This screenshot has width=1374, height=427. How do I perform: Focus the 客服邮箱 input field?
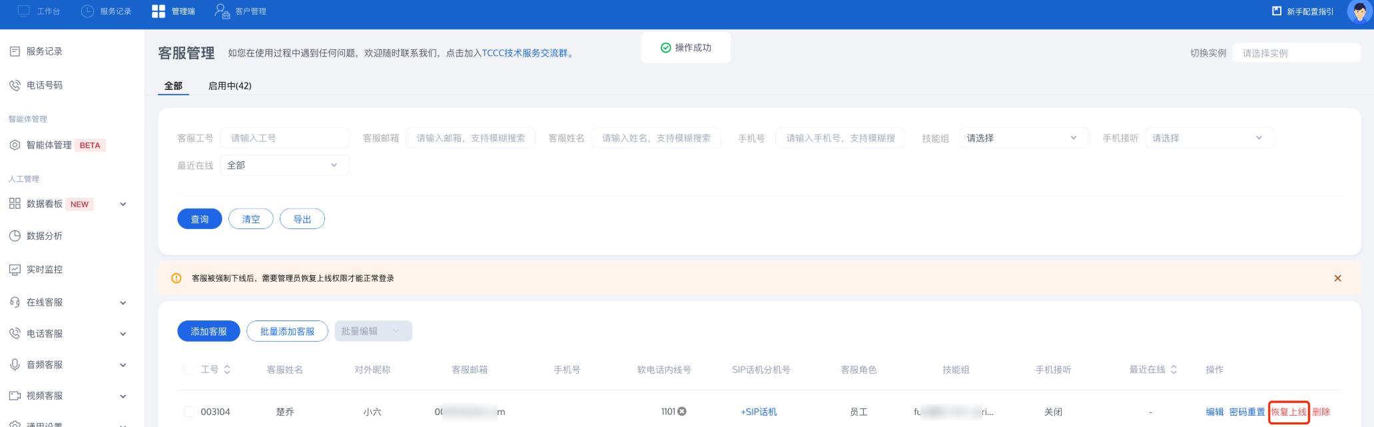click(470, 138)
